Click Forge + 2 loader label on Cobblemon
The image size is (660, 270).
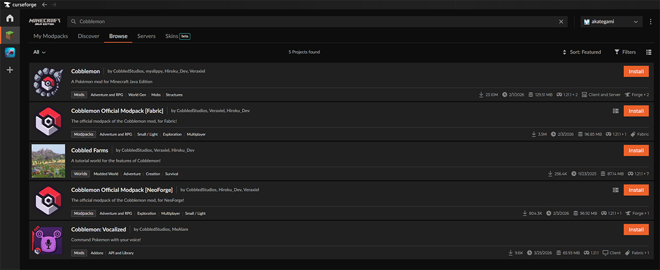pyautogui.click(x=636, y=95)
